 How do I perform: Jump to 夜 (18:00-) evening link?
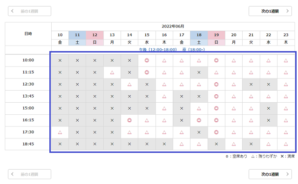(x=194, y=50)
